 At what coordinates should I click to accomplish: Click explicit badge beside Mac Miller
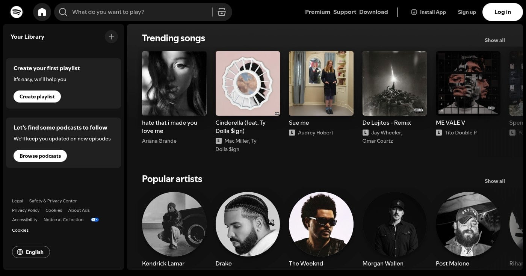(219, 141)
